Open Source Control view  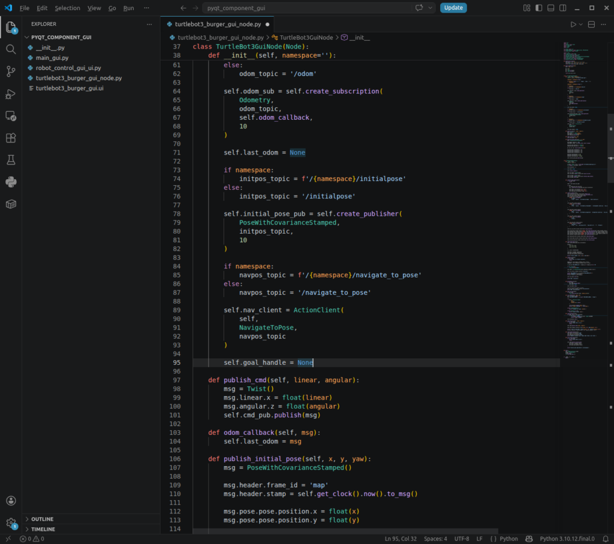coord(11,71)
